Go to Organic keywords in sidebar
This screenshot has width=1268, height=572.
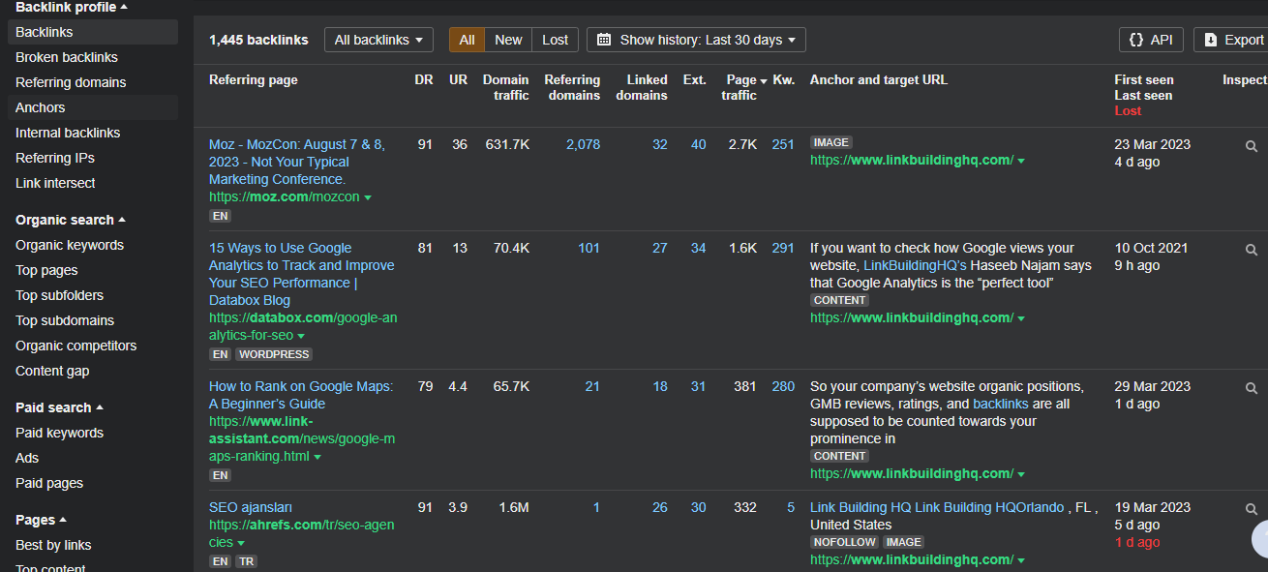(70, 245)
